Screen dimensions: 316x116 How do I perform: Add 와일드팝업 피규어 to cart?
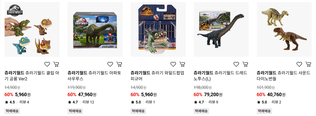[182, 64]
